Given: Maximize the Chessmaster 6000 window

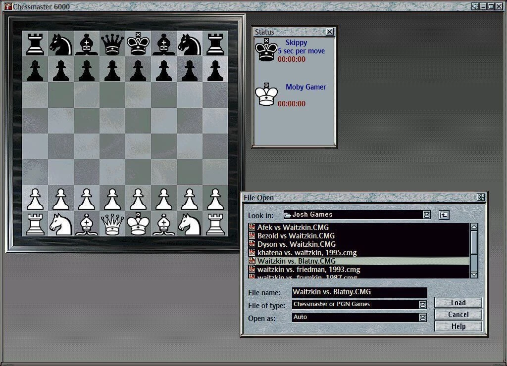Looking at the screenshot, I should click(x=491, y=6).
